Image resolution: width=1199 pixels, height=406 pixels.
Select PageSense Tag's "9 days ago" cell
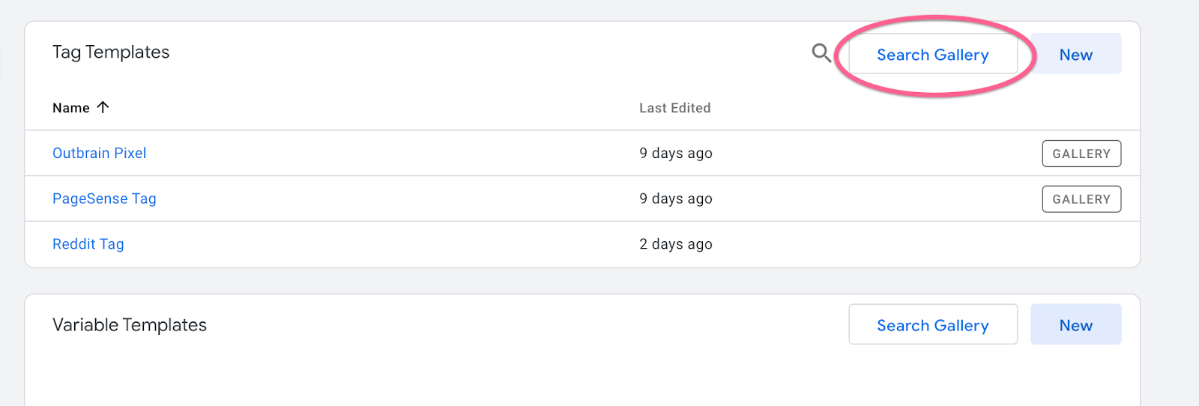click(x=676, y=199)
